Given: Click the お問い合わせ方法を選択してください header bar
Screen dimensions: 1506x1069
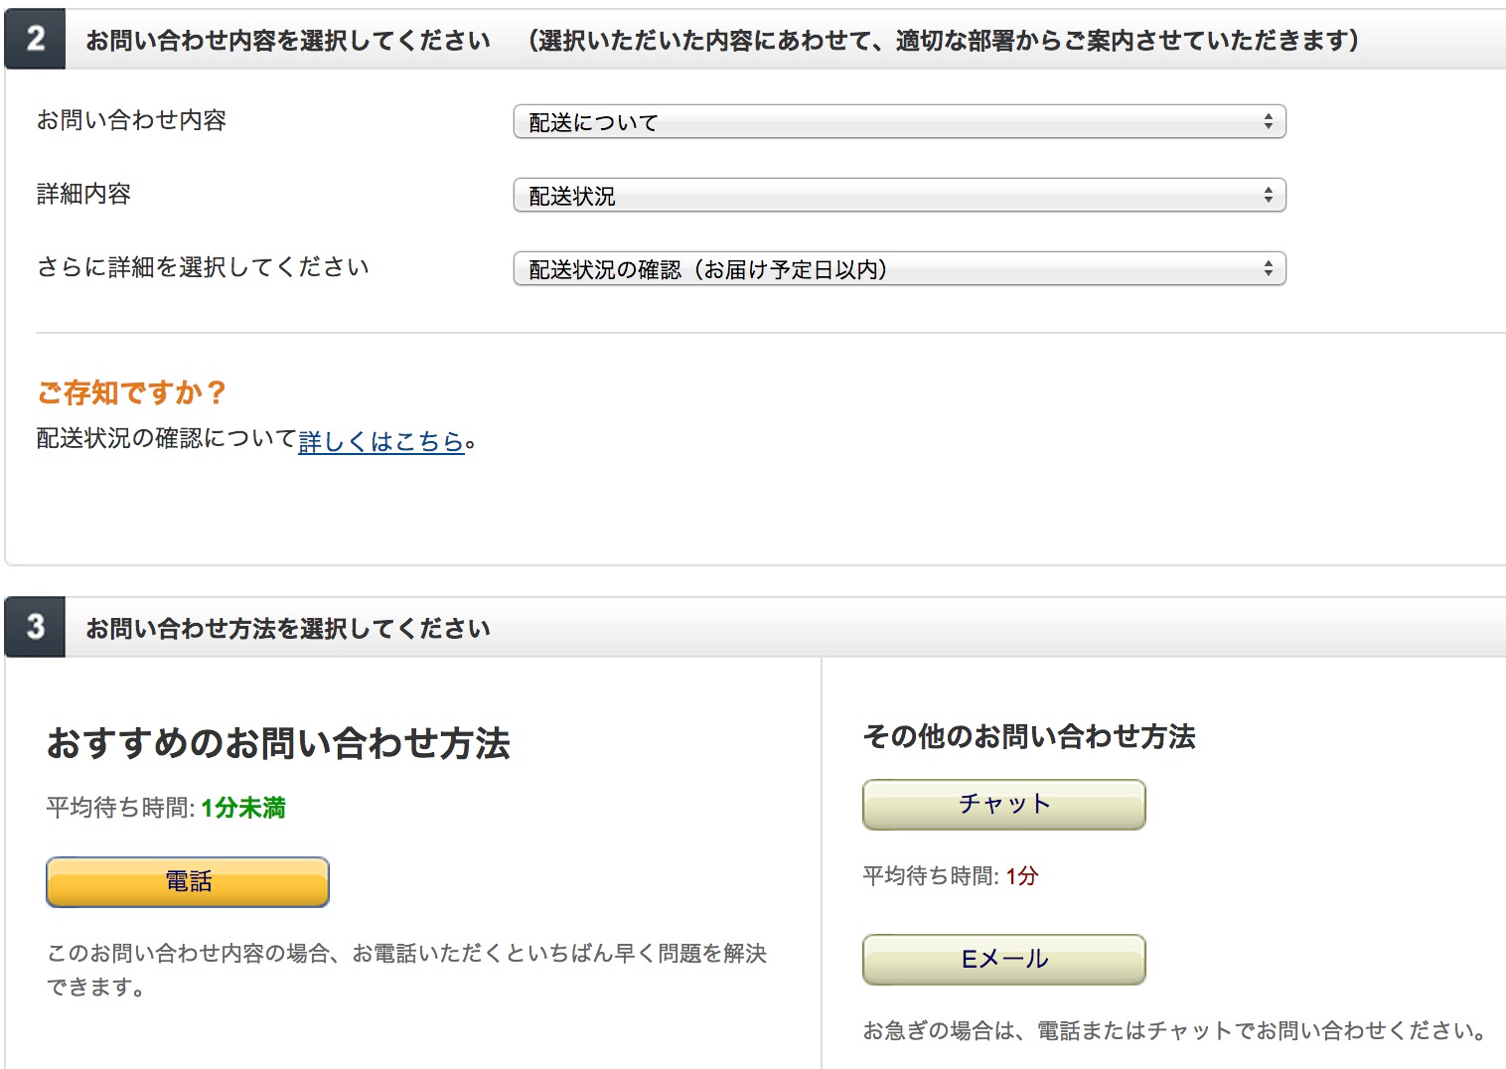Looking at the screenshot, I should (290, 628).
